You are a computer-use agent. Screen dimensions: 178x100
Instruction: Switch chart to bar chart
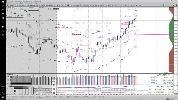coord(55,5)
